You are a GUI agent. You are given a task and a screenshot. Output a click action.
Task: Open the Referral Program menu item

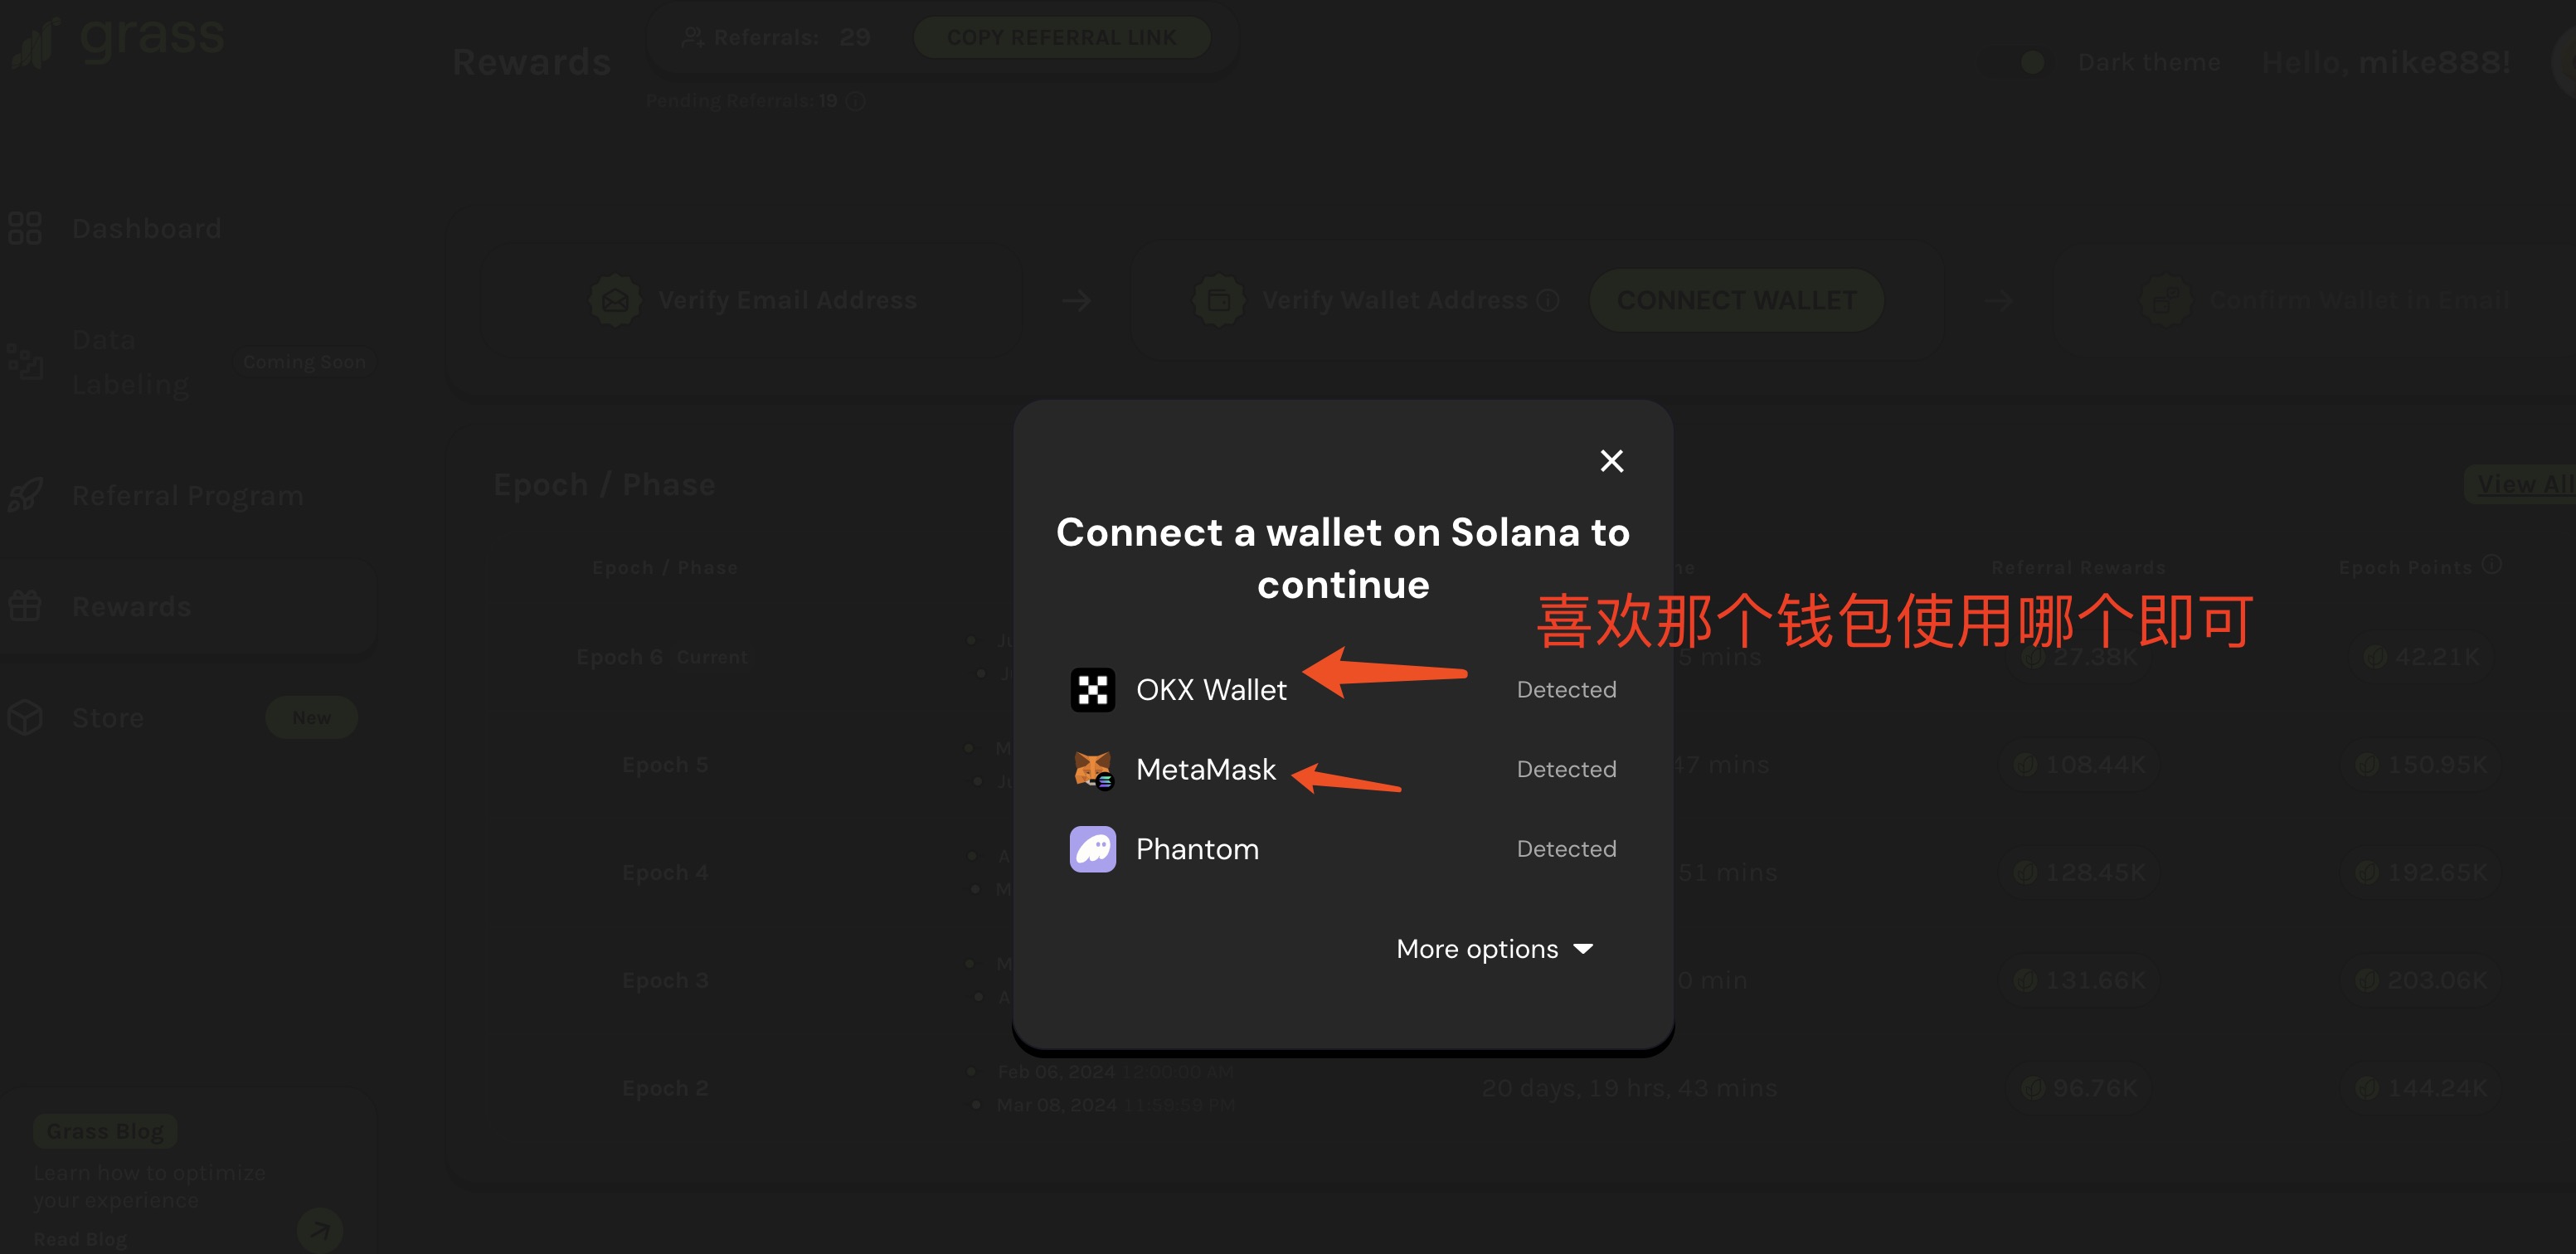click(186, 495)
